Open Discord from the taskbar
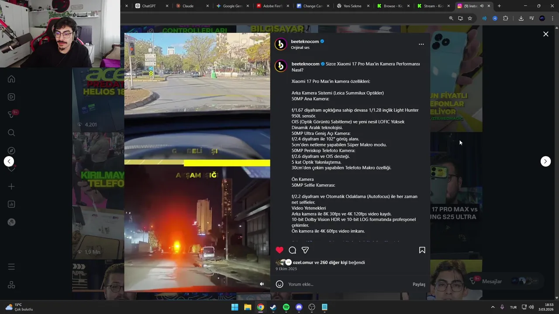 (x=299, y=307)
